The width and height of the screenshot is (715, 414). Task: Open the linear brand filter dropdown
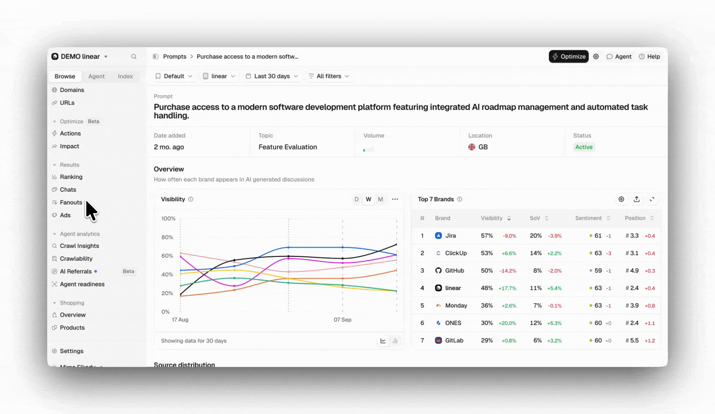(x=219, y=76)
